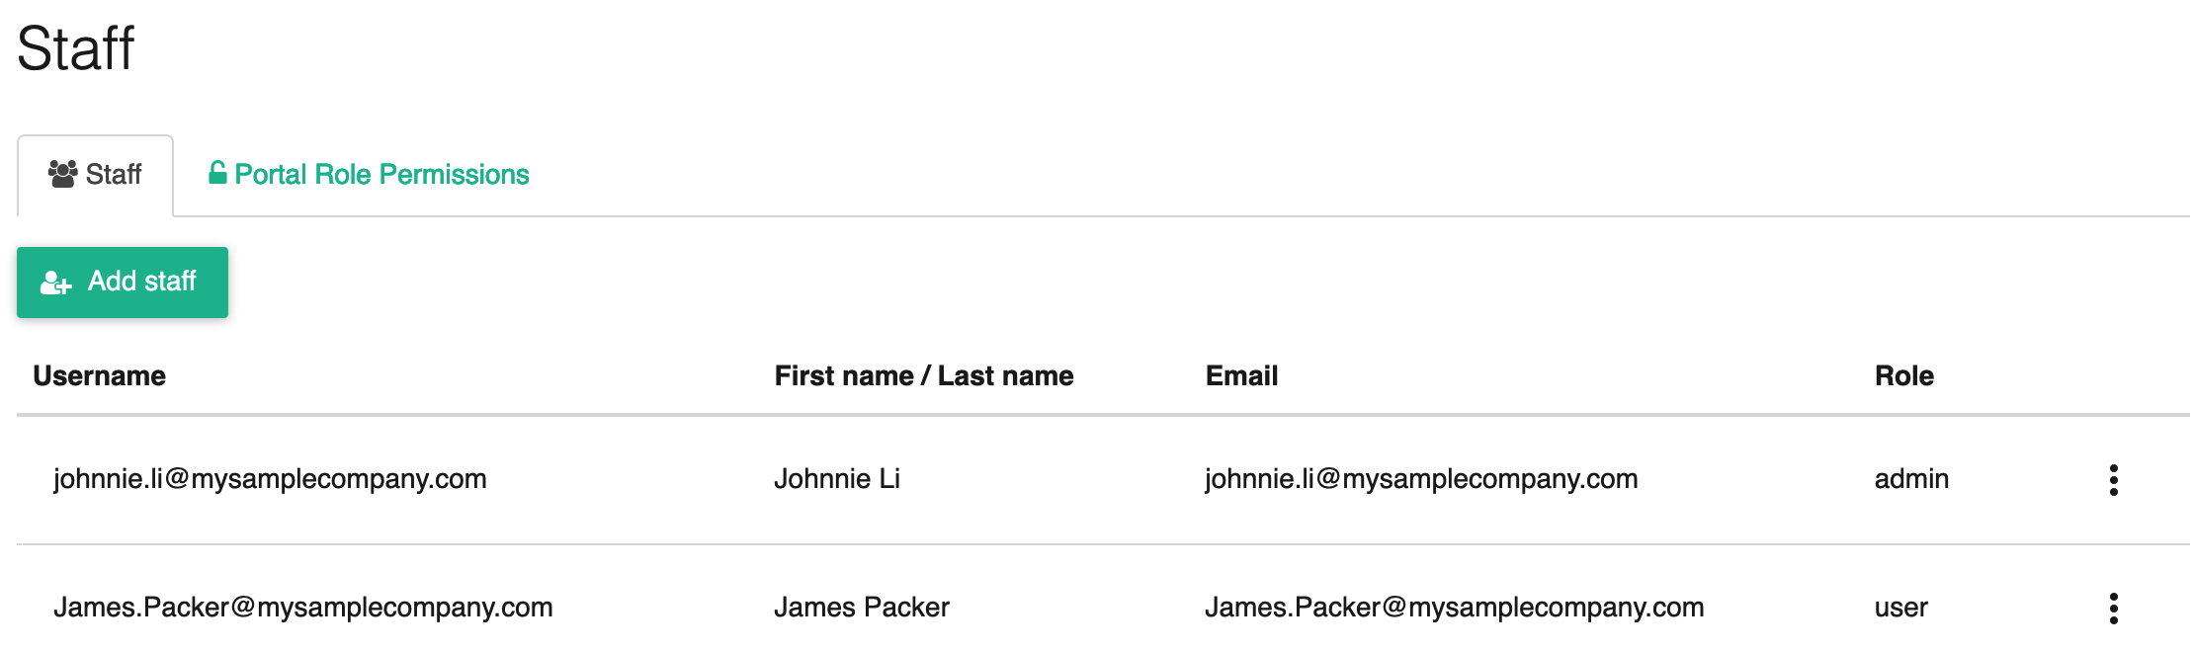This screenshot has width=2194, height=652.
Task: Sort by the Username column header
Action: point(100,375)
